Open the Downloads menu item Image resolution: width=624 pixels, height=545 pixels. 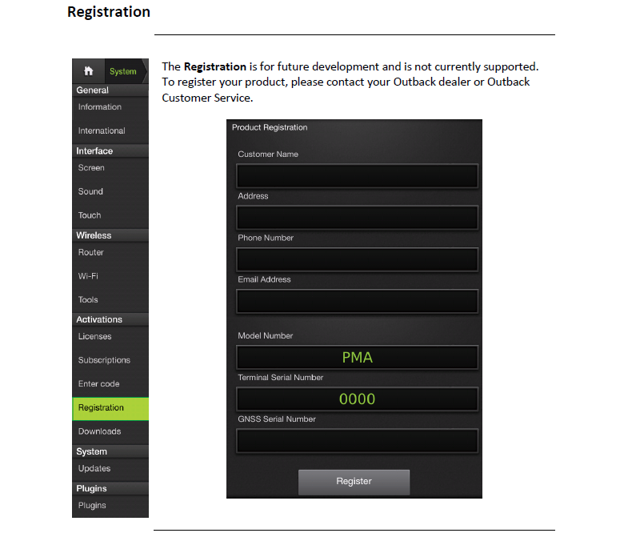point(110,432)
